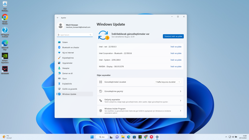The width and height of the screenshot is (249, 140).
Task: Click 1 hafta boyunca duraklat button
Action: [165, 82]
